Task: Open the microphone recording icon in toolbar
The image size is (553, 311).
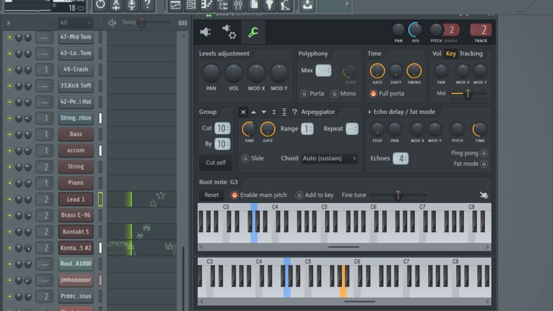Action: pyautogui.click(x=132, y=5)
